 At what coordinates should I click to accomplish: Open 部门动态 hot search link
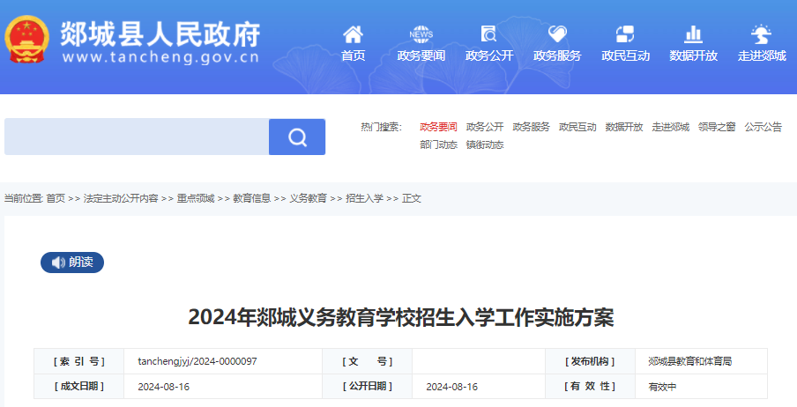(x=438, y=145)
